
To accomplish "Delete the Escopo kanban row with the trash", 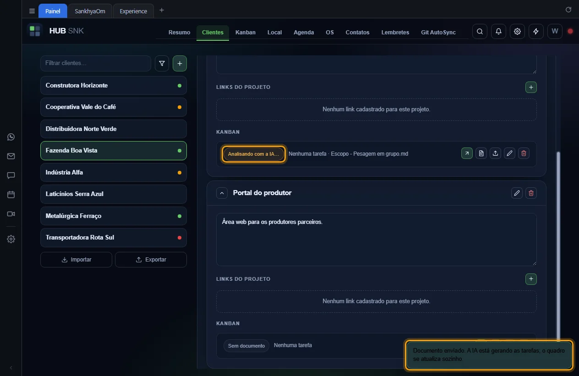I will [524, 153].
